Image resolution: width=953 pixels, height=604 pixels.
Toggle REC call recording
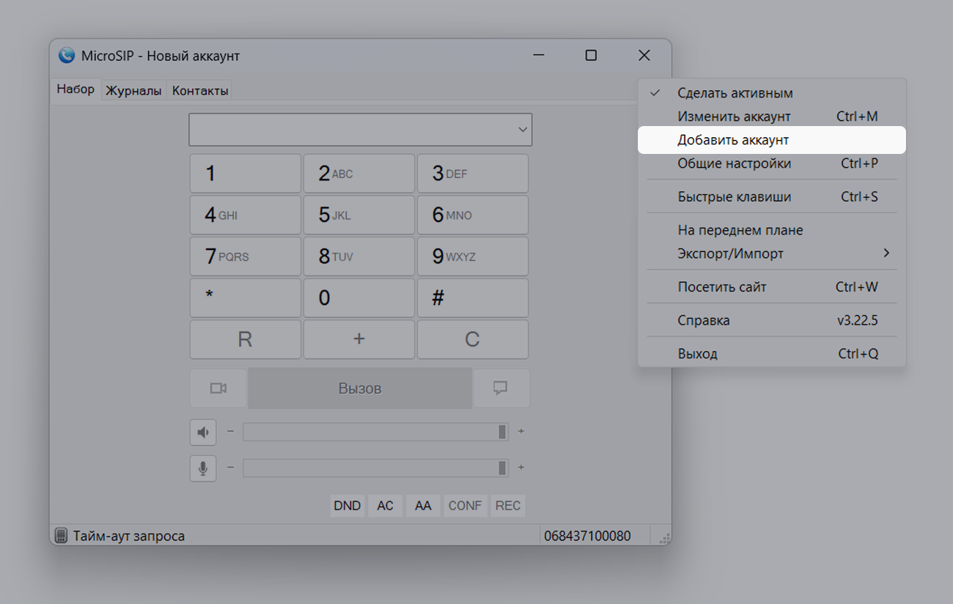[x=508, y=506]
